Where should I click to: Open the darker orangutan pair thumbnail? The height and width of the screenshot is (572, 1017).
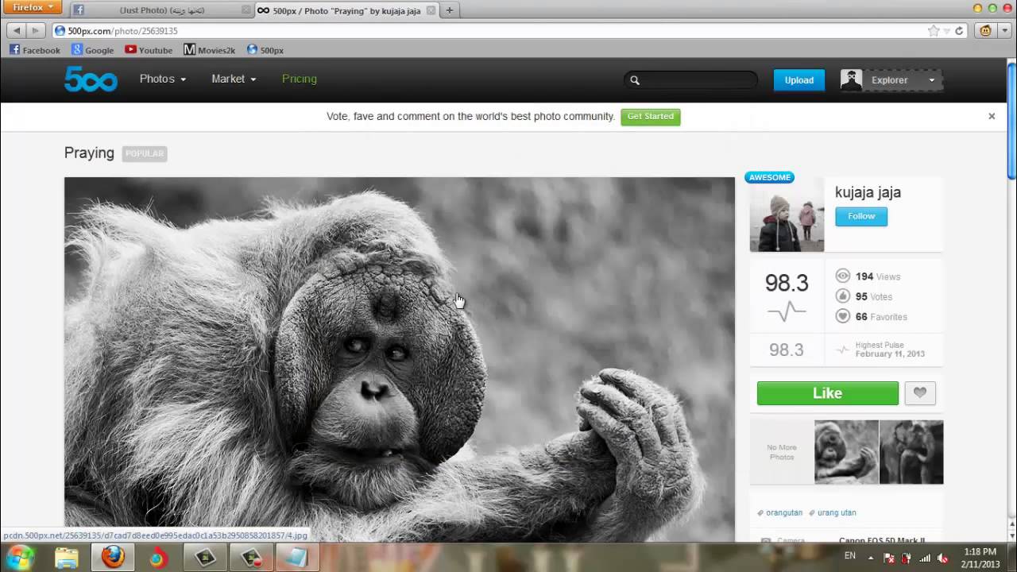pyautogui.click(x=911, y=452)
